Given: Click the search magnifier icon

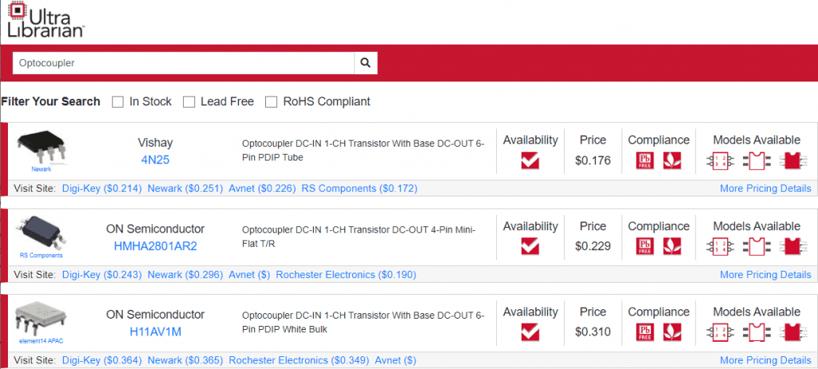Looking at the screenshot, I should tap(365, 63).
